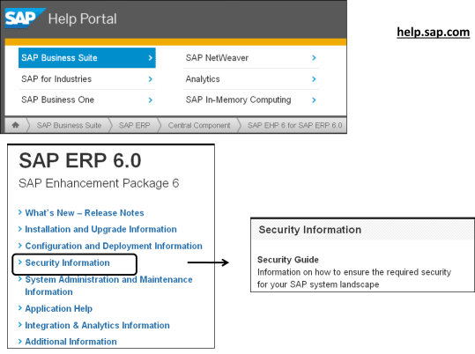This screenshot has width=475, height=354.
Task: Expand the Analytics chevron arrow
Action: (x=314, y=79)
